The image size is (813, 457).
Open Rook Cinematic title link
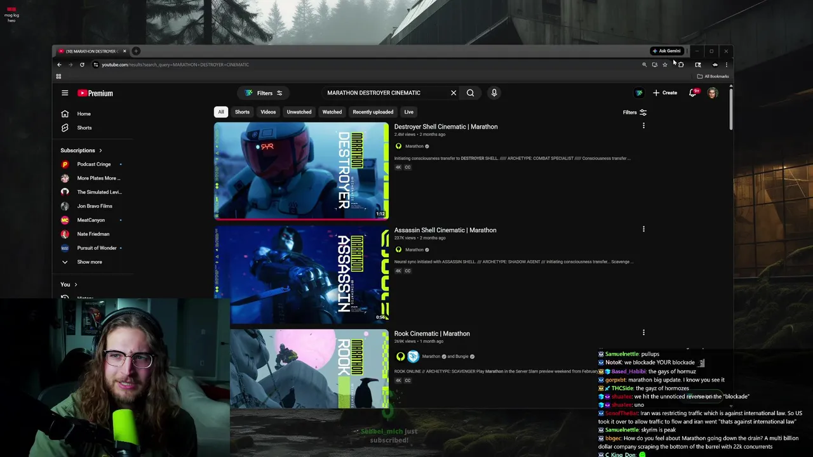pos(432,334)
